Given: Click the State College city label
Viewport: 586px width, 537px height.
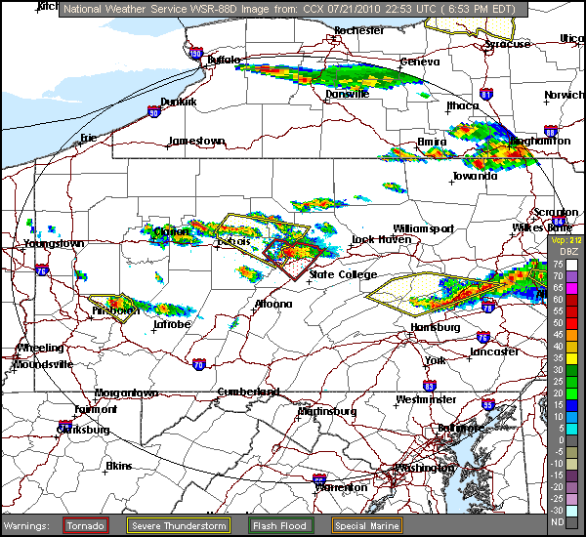Looking at the screenshot, I should click(343, 275).
